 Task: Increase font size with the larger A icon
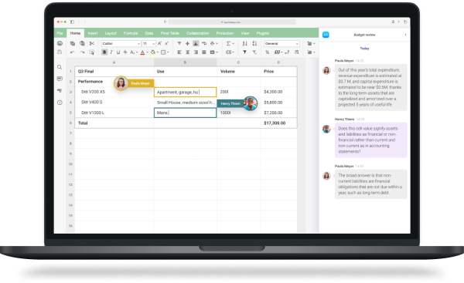(x=160, y=43)
